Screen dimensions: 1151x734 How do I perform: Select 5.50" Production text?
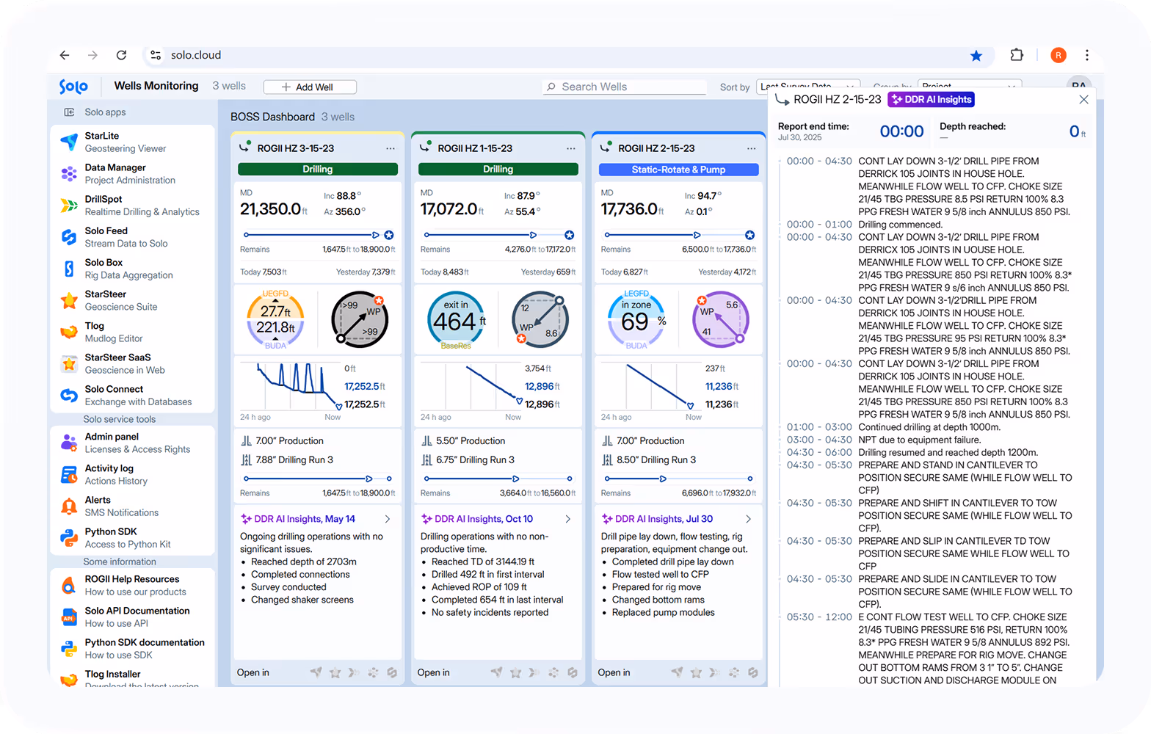click(471, 441)
